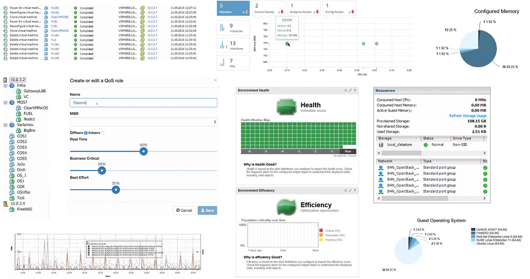Select the Intserv radio button
Image resolution: width=530 pixels, height=279 pixels.
point(103,133)
